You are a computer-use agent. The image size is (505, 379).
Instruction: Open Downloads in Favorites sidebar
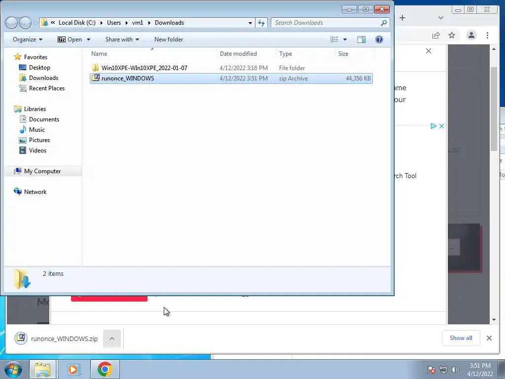(43, 77)
